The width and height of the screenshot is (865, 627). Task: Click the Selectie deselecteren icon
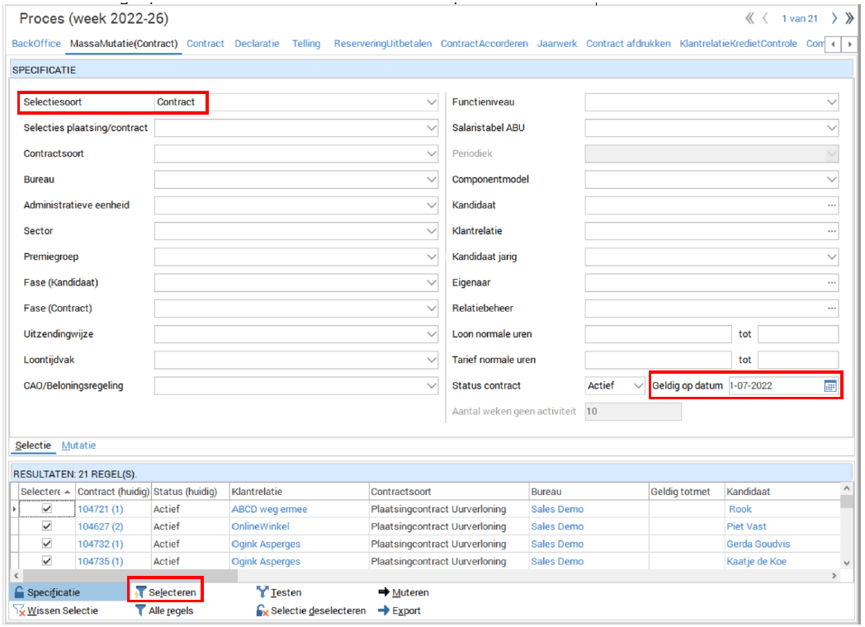coord(262,610)
